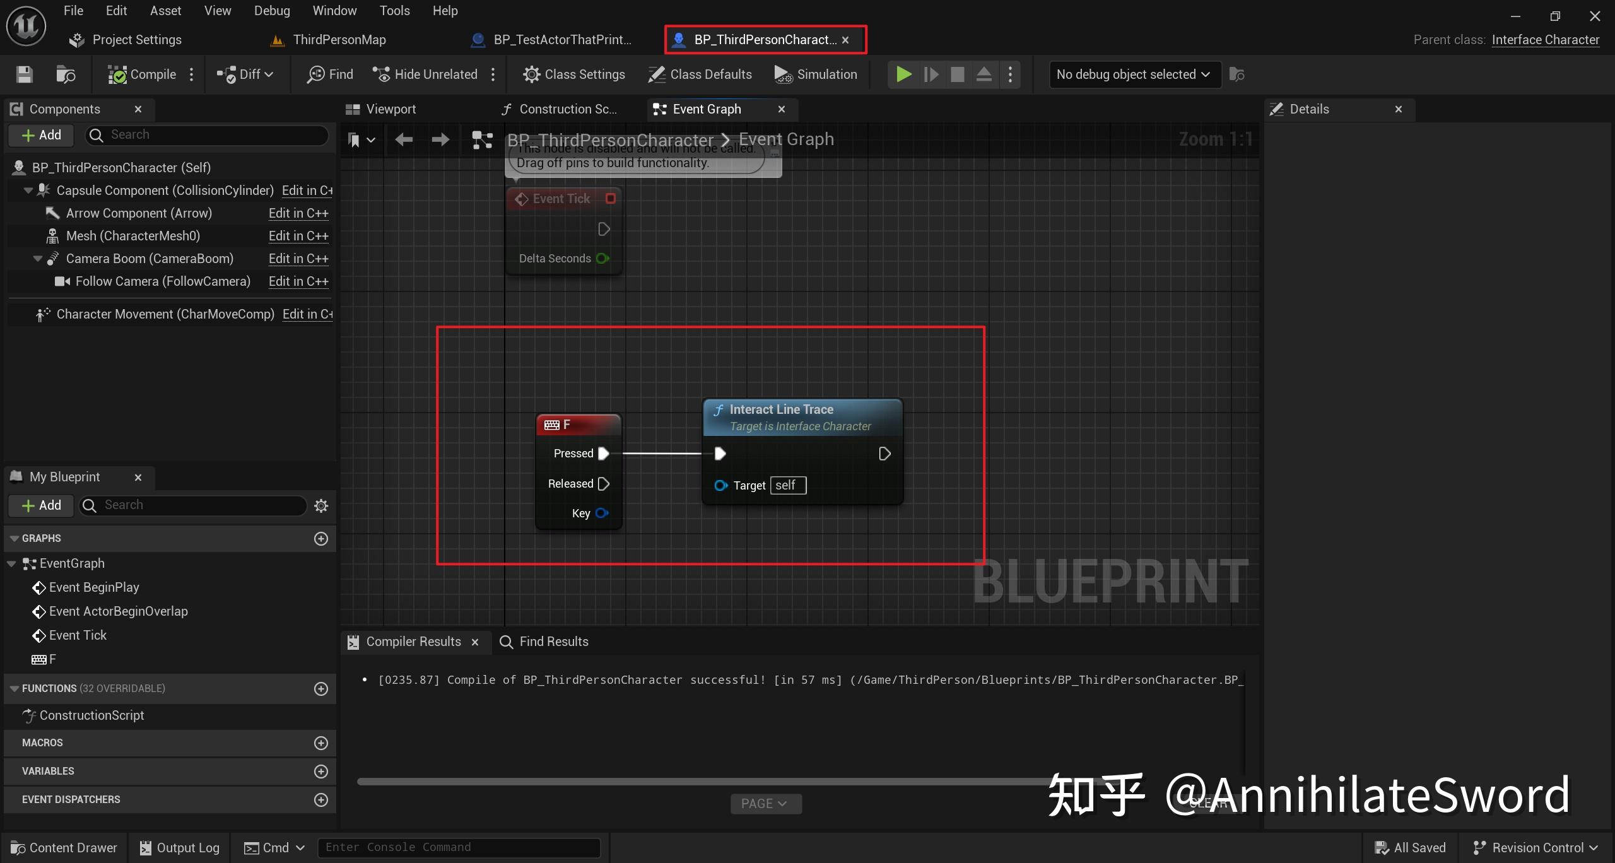This screenshot has width=1615, height=863.
Task: Toggle the Event Tick node's enabled state
Action: coord(610,198)
